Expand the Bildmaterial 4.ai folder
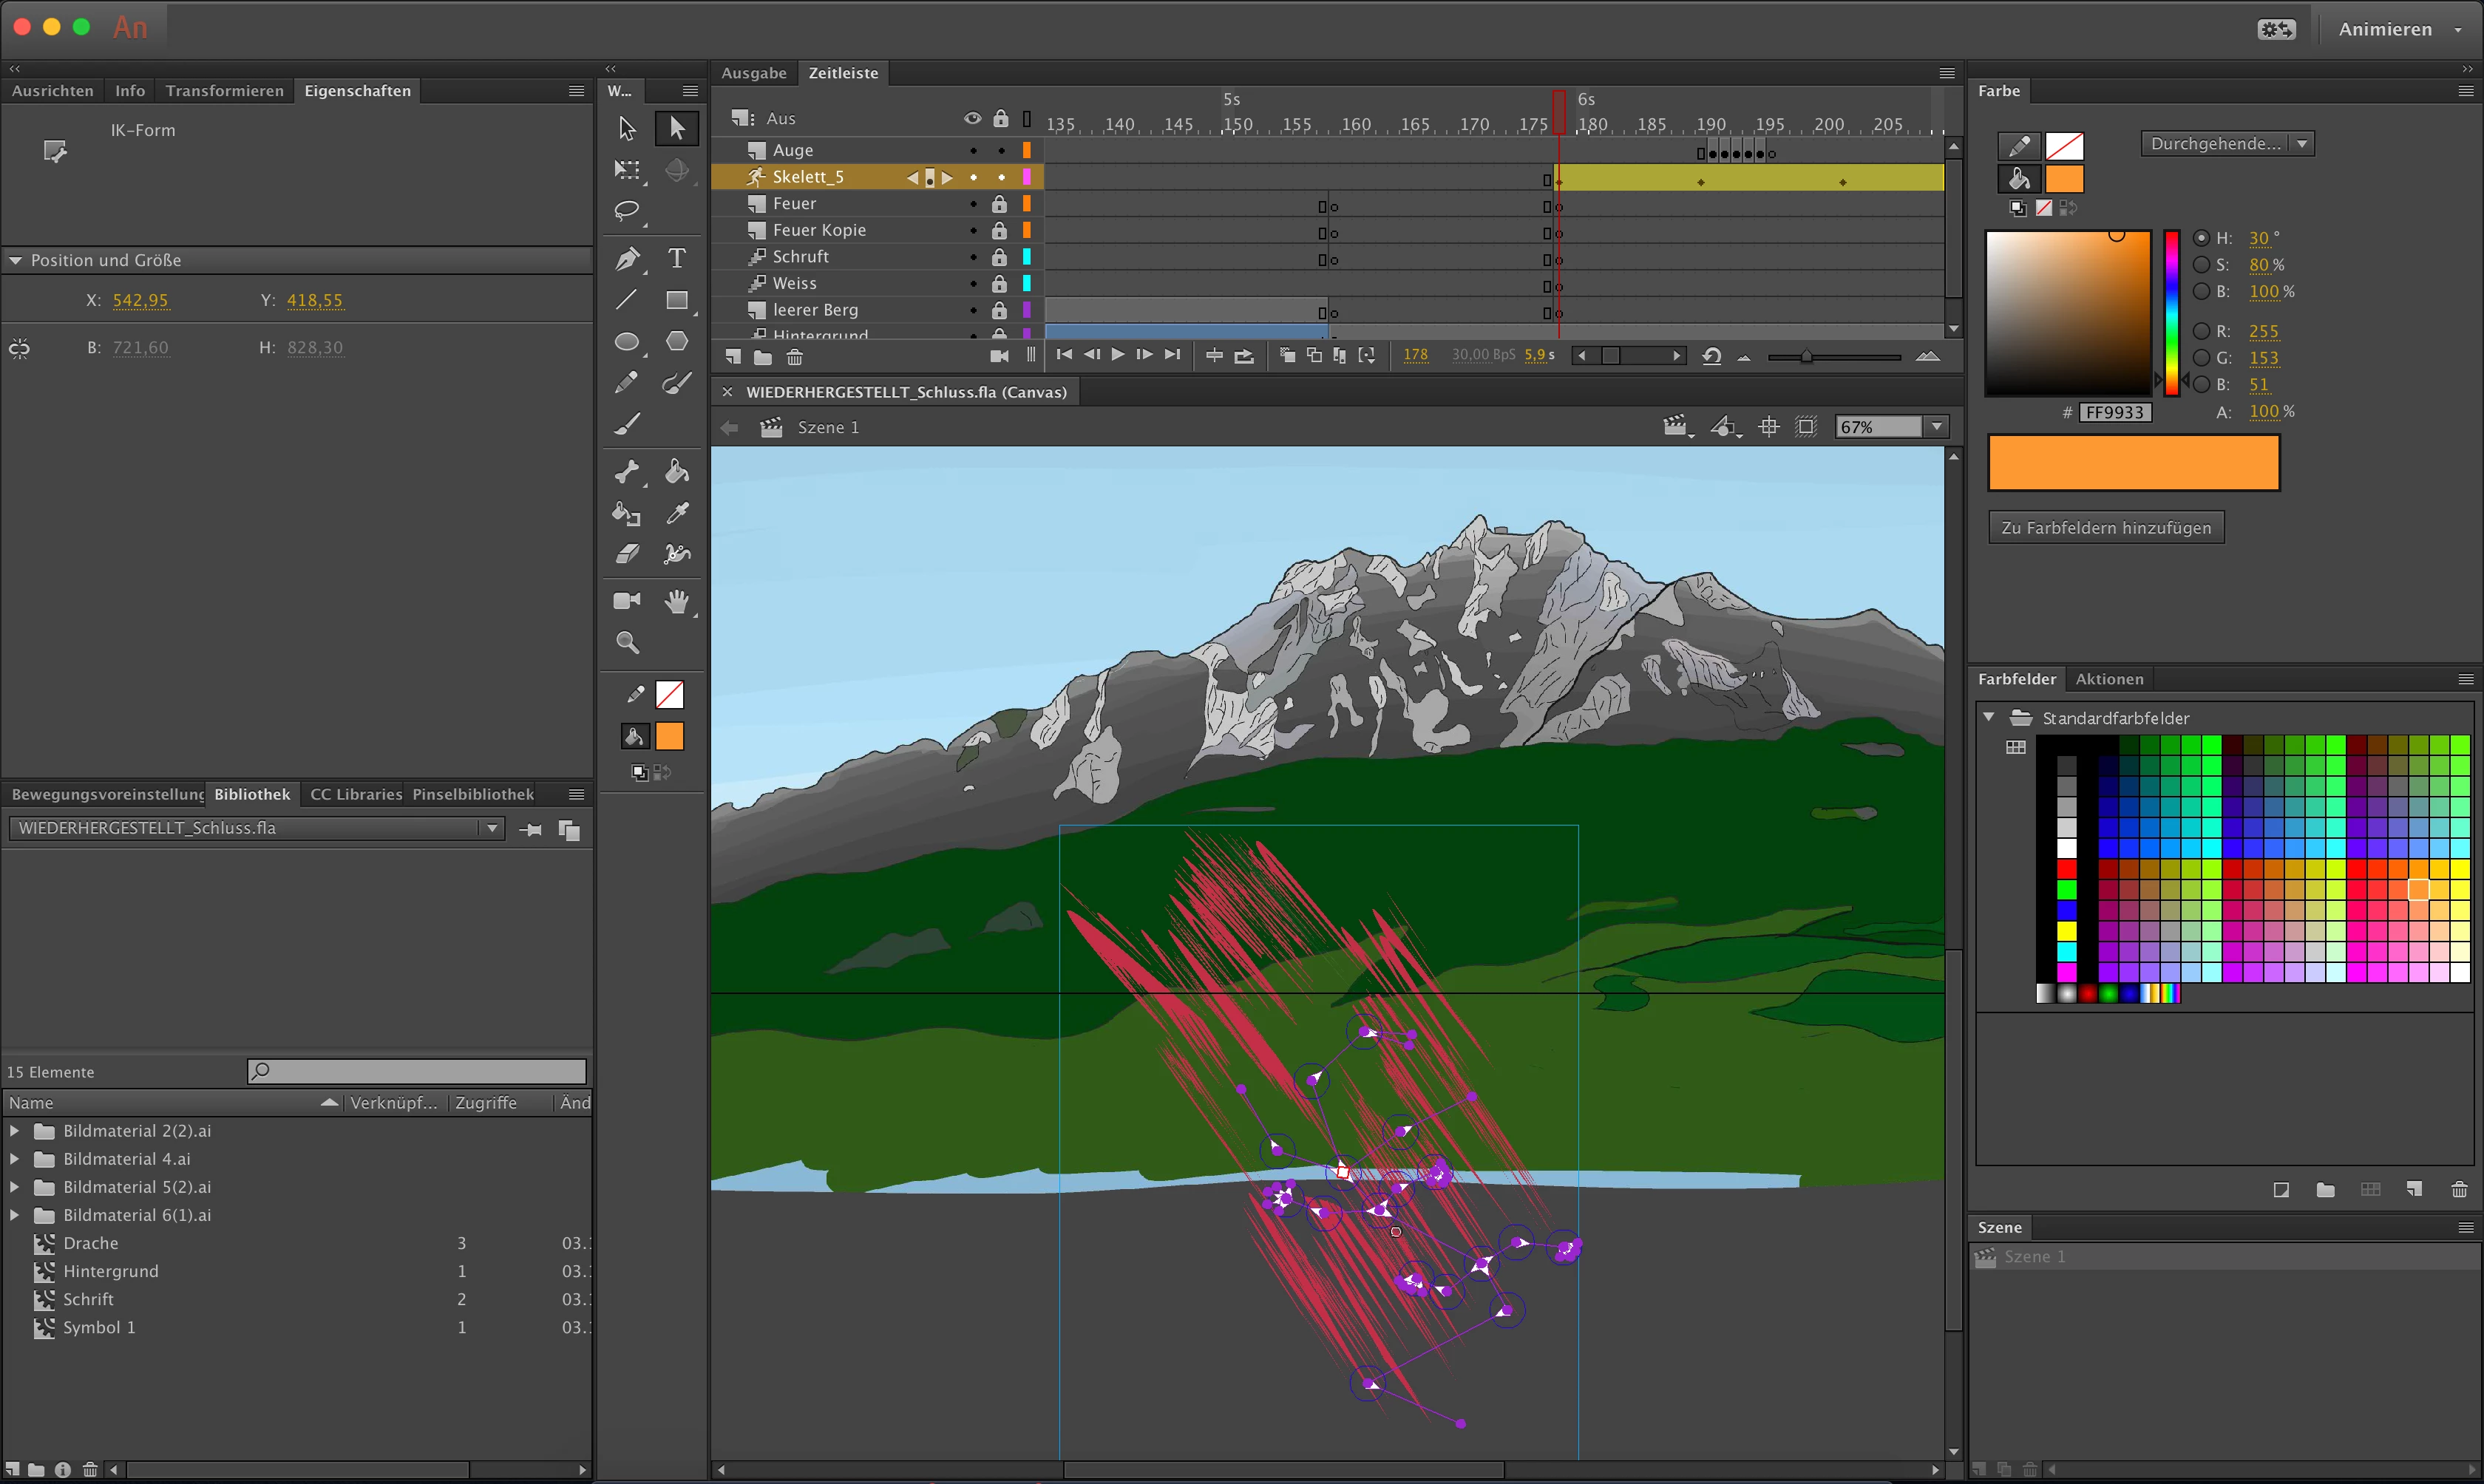2484x1484 pixels. [x=15, y=1159]
